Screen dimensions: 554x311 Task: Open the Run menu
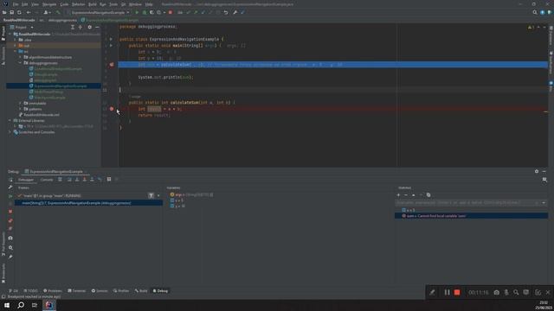[103, 4]
